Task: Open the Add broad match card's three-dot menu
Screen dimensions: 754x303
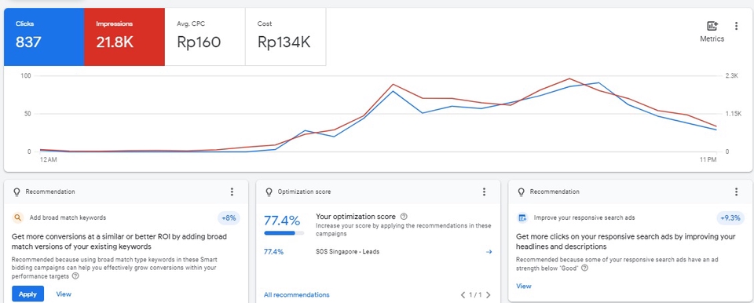Action: (x=232, y=192)
